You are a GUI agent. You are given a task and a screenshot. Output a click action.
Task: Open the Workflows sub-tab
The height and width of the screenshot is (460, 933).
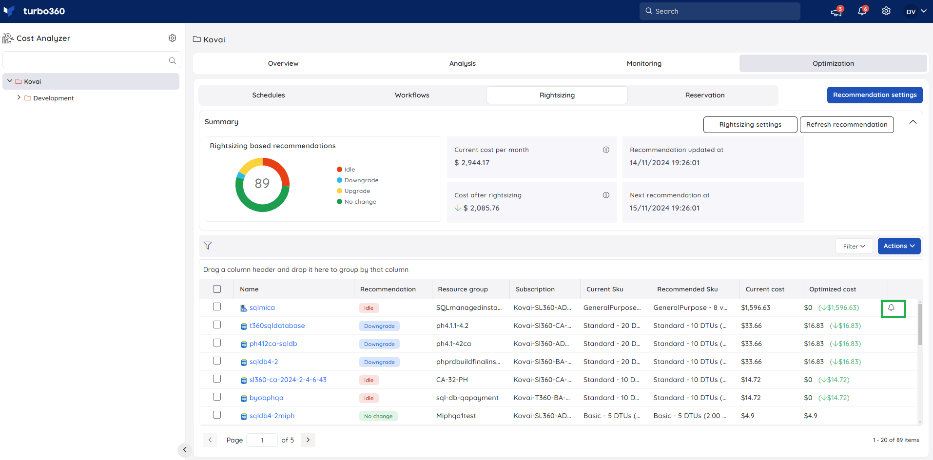click(412, 95)
